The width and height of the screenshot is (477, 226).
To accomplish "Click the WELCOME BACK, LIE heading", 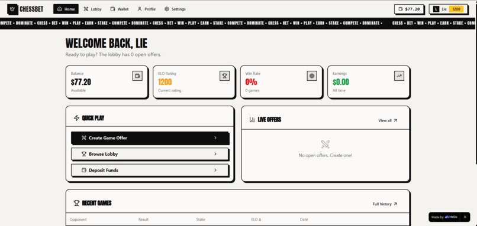I will click(106, 44).
